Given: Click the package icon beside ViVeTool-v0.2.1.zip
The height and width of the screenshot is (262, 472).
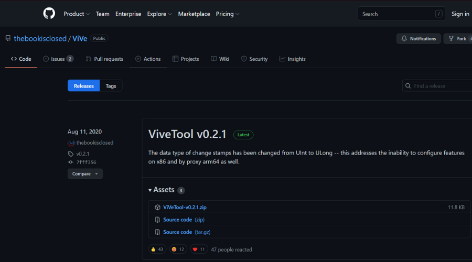Looking at the screenshot, I should point(157,208).
